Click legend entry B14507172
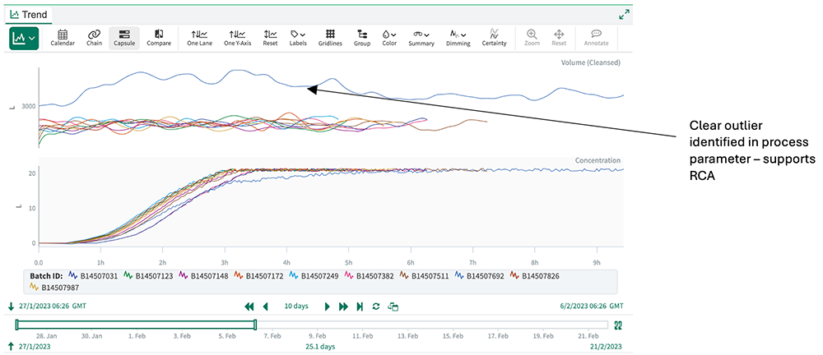823x355 pixels. click(x=258, y=276)
